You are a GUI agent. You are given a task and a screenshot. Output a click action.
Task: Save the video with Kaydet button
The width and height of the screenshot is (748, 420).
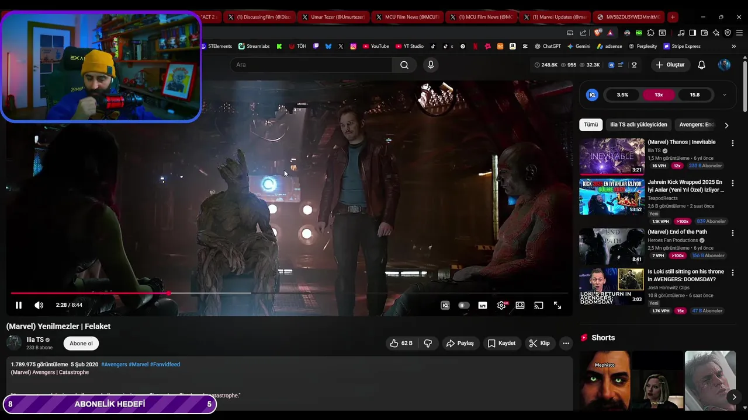pos(501,343)
